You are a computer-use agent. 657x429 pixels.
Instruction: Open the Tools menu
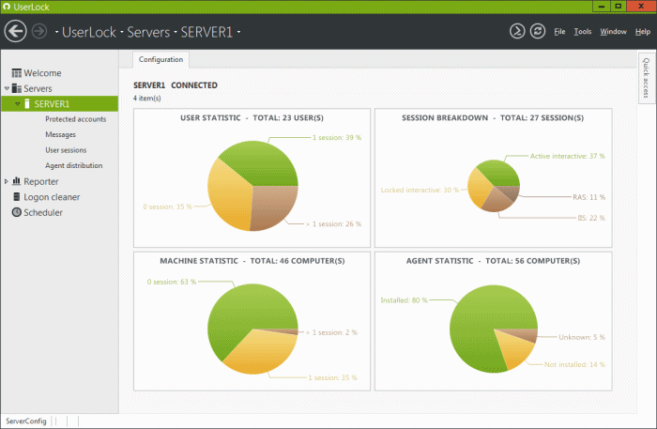coord(583,31)
